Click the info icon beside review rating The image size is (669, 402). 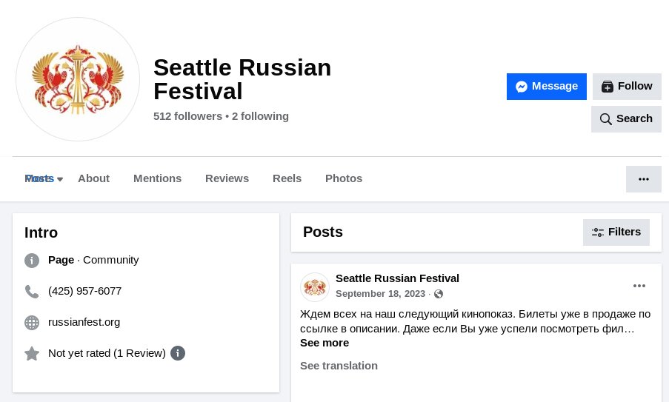178,353
